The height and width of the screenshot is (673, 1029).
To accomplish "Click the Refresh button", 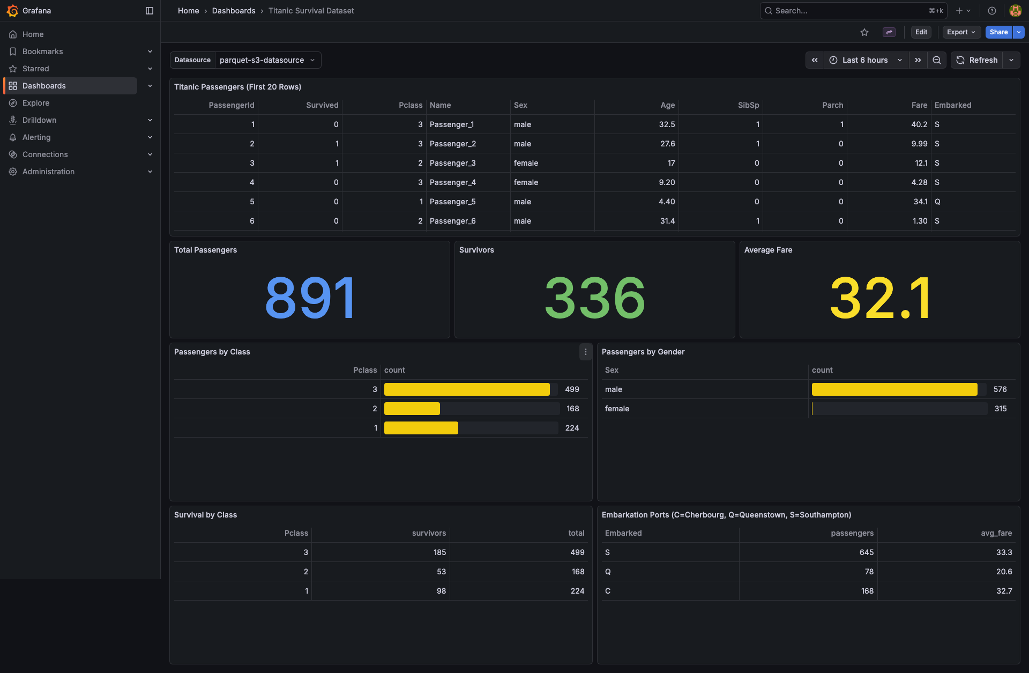I will [977, 60].
